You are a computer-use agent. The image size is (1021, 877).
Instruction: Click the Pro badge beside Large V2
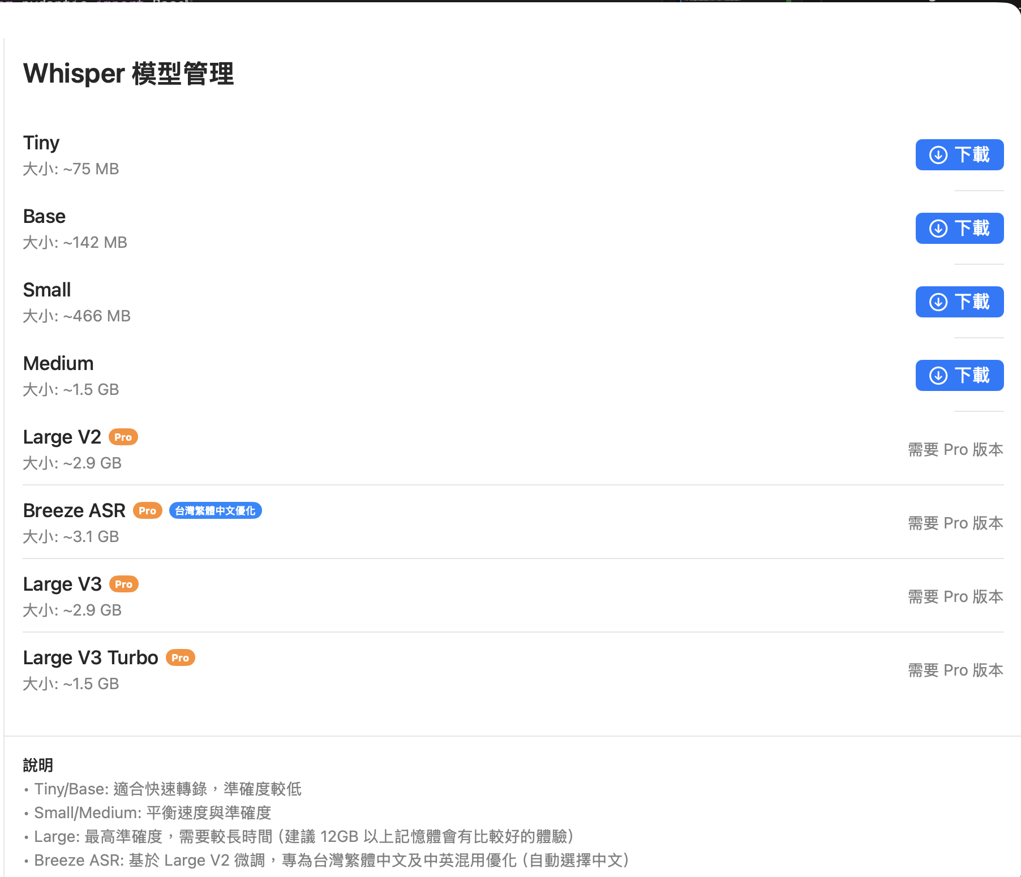[x=123, y=437]
